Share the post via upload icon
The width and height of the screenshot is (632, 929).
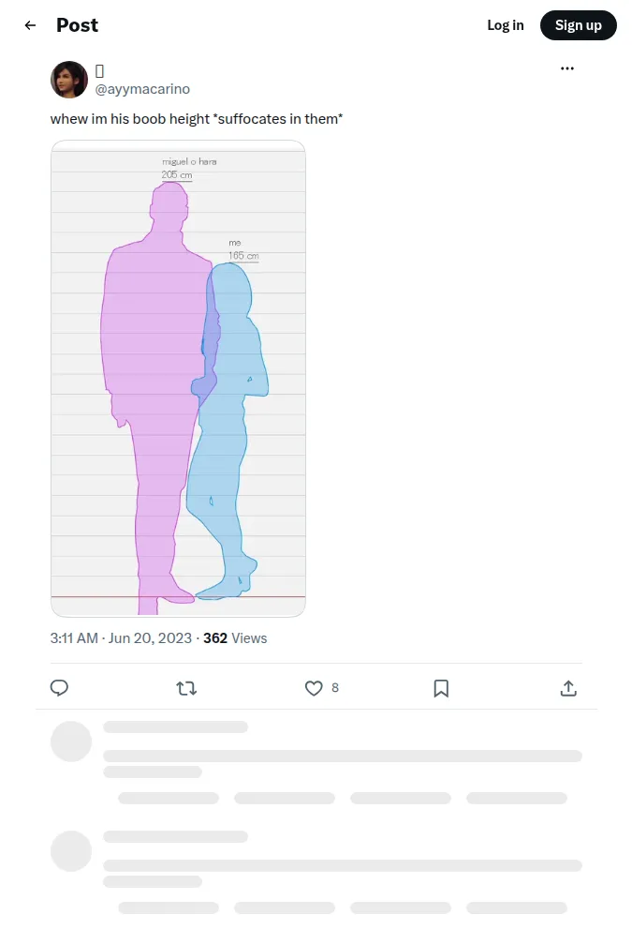pos(568,688)
